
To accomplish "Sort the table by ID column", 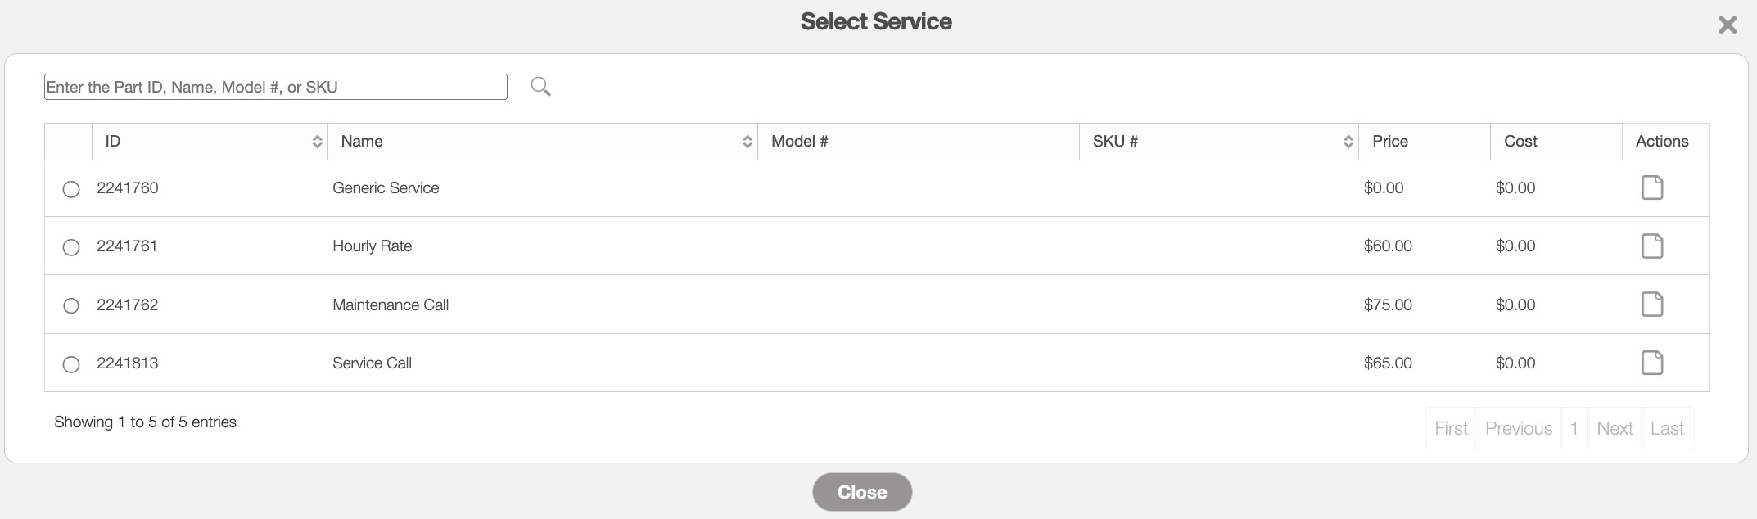I will coord(317,142).
